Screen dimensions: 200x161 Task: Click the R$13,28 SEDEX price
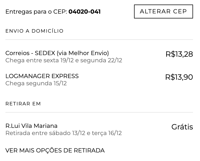(x=179, y=54)
